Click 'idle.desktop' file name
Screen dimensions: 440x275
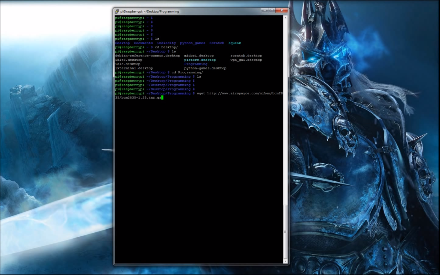[128, 64]
